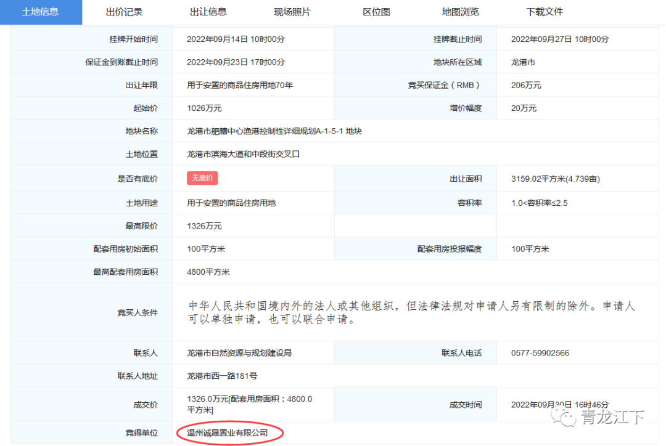This screenshot has height=446, width=666.
Task: Select the 成交时间 value 2022年09月30日
Action: pos(560,404)
